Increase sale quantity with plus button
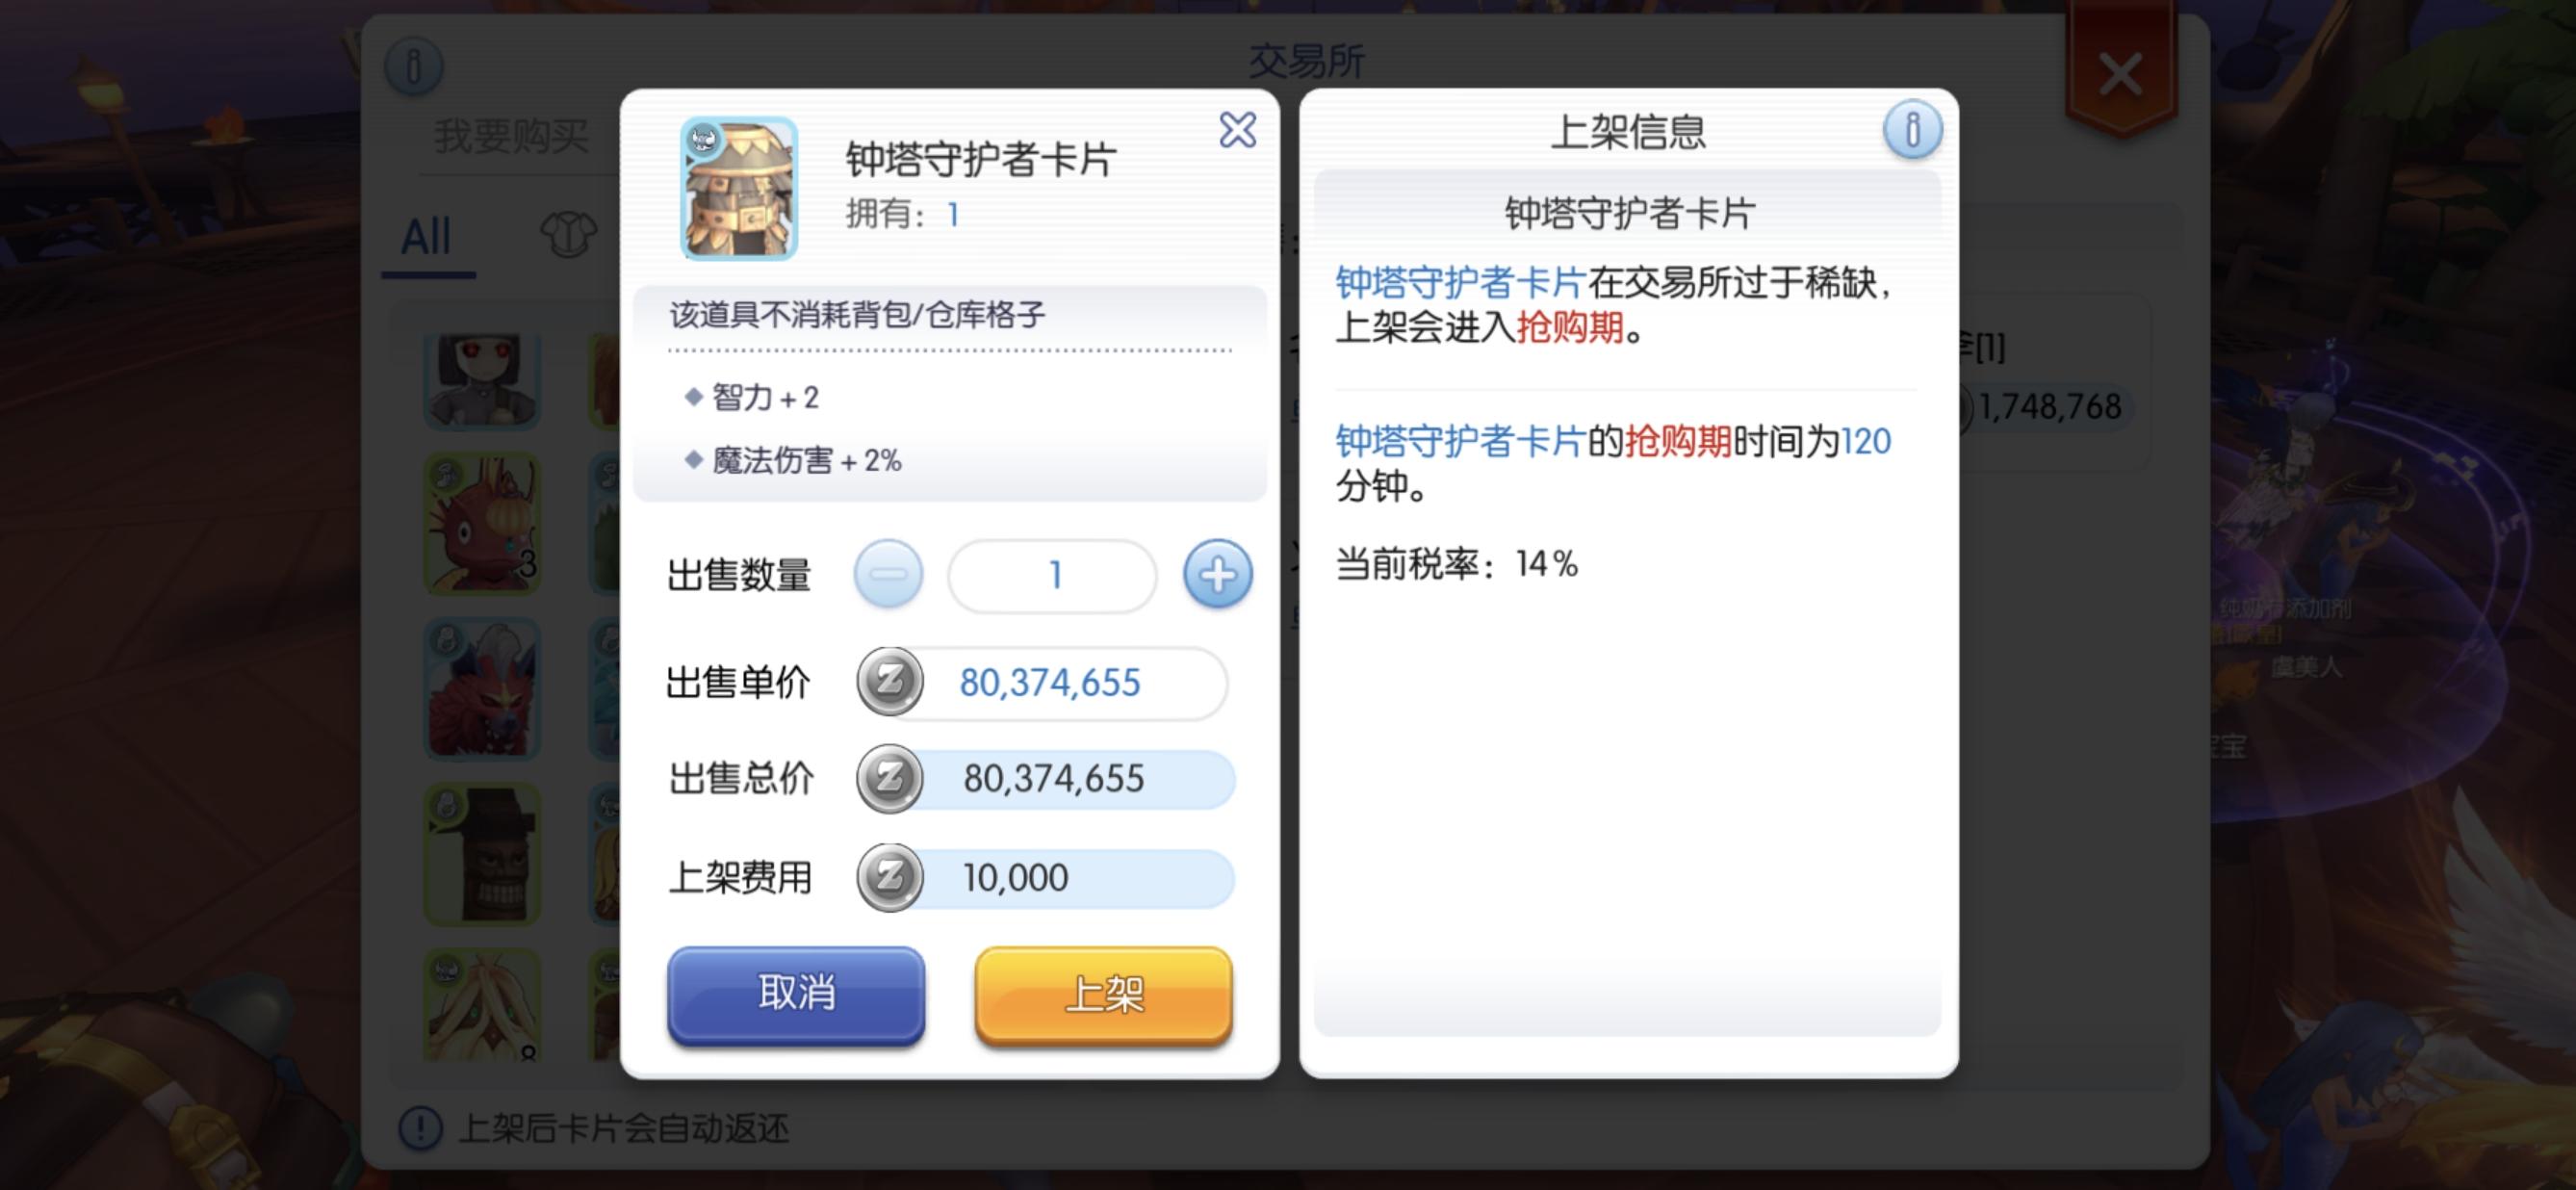 point(1217,575)
